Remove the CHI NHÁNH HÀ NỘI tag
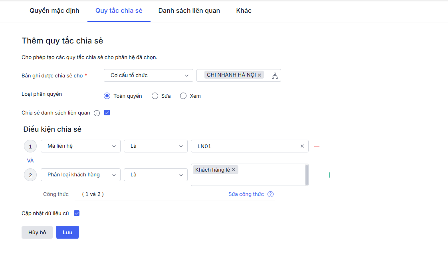 [260, 75]
